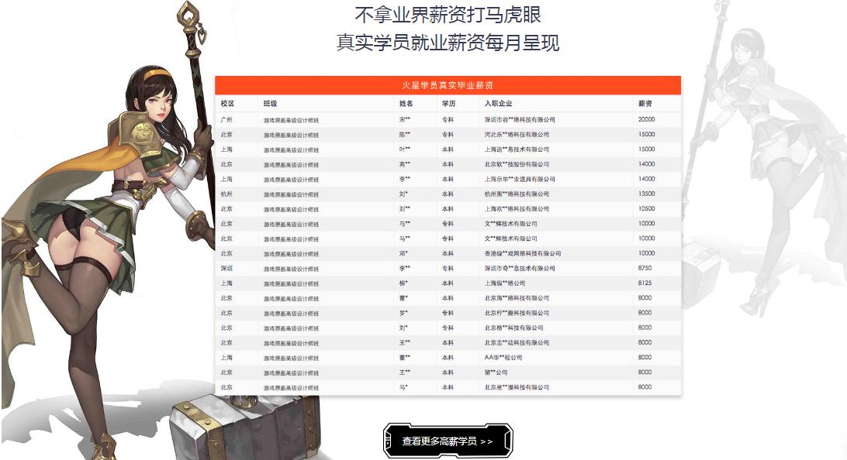Click company 河北乐**络科技有限公司
This screenshot has height=460, width=847.
pos(517,135)
